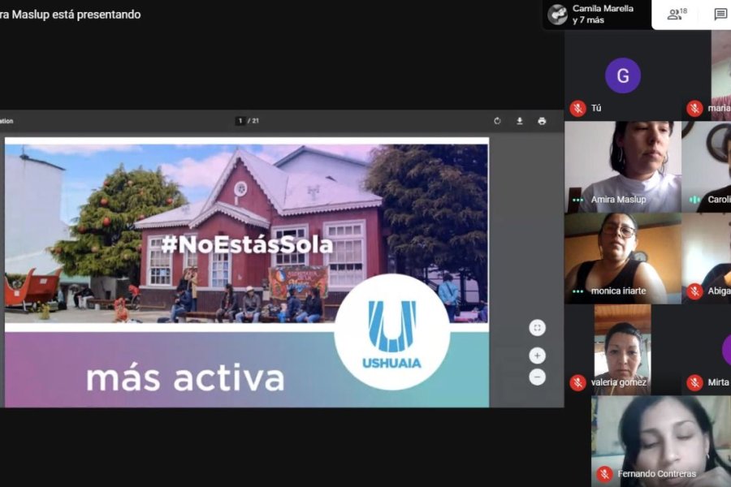The image size is (731, 487).
Task: Print the presented PDF document
Action: (542, 121)
